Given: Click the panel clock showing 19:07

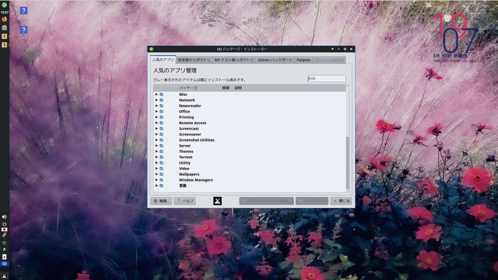Looking at the screenshot, I should pyautogui.click(x=4, y=13).
